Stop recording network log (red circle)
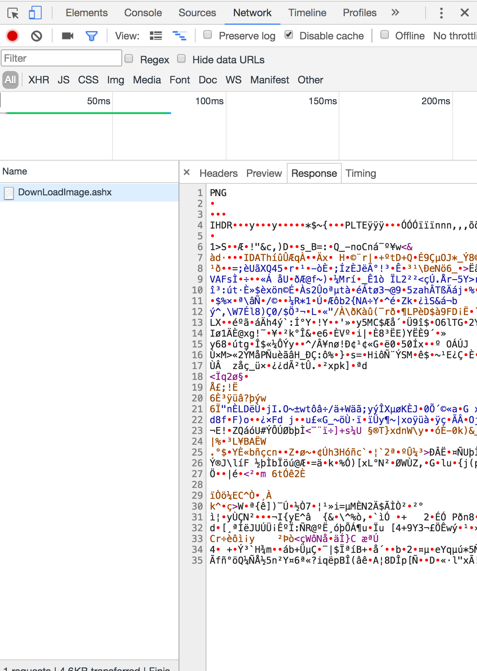The height and width of the screenshot is (671, 477). click(x=12, y=36)
